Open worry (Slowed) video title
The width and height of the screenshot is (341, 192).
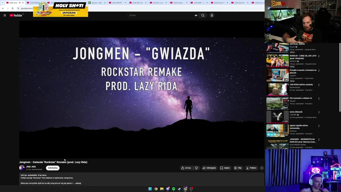point(296,112)
